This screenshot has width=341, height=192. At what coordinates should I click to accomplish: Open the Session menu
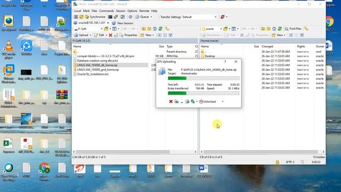tap(120, 11)
